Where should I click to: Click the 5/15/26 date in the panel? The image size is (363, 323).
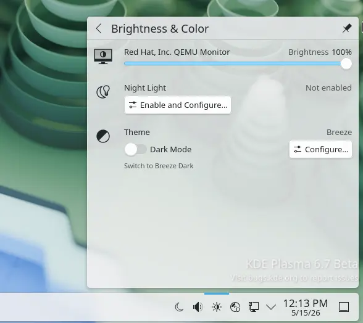click(306, 313)
